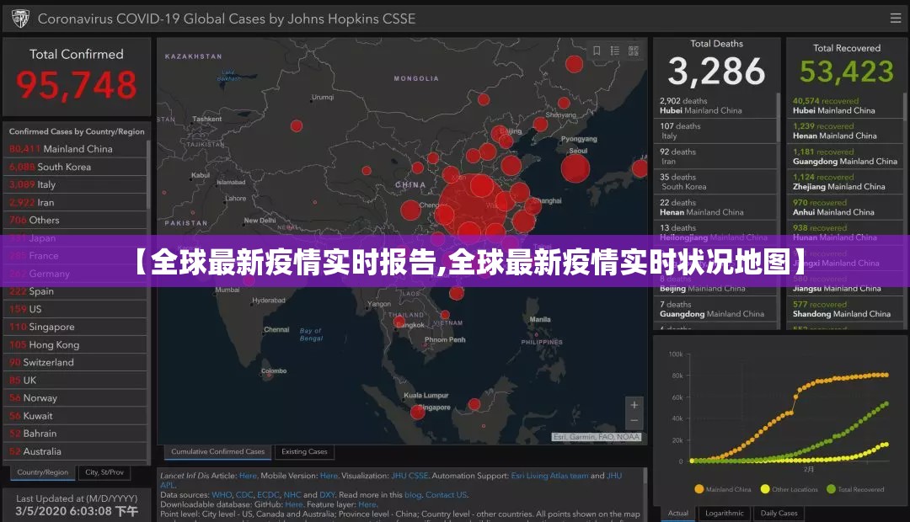Image resolution: width=910 pixels, height=522 pixels.
Task: Open the WHO data source link
Action: (222, 494)
